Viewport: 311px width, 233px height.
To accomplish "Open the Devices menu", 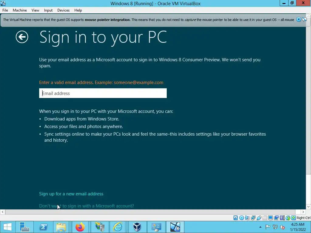I will [x=63, y=10].
